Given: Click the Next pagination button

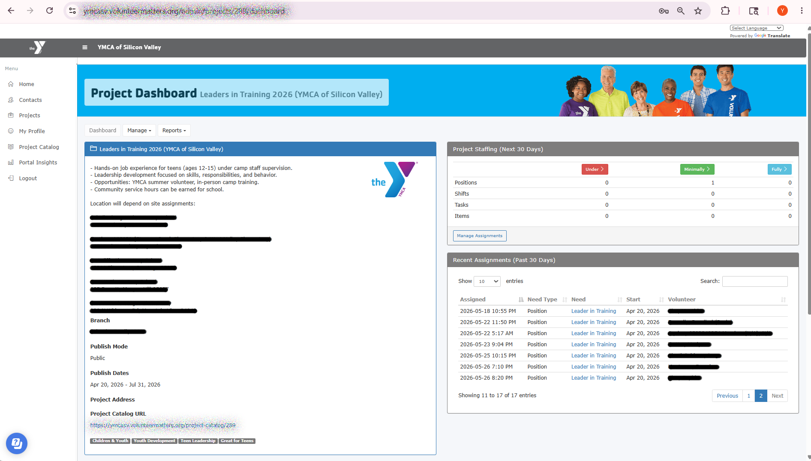Looking at the screenshot, I should (778, 396).
